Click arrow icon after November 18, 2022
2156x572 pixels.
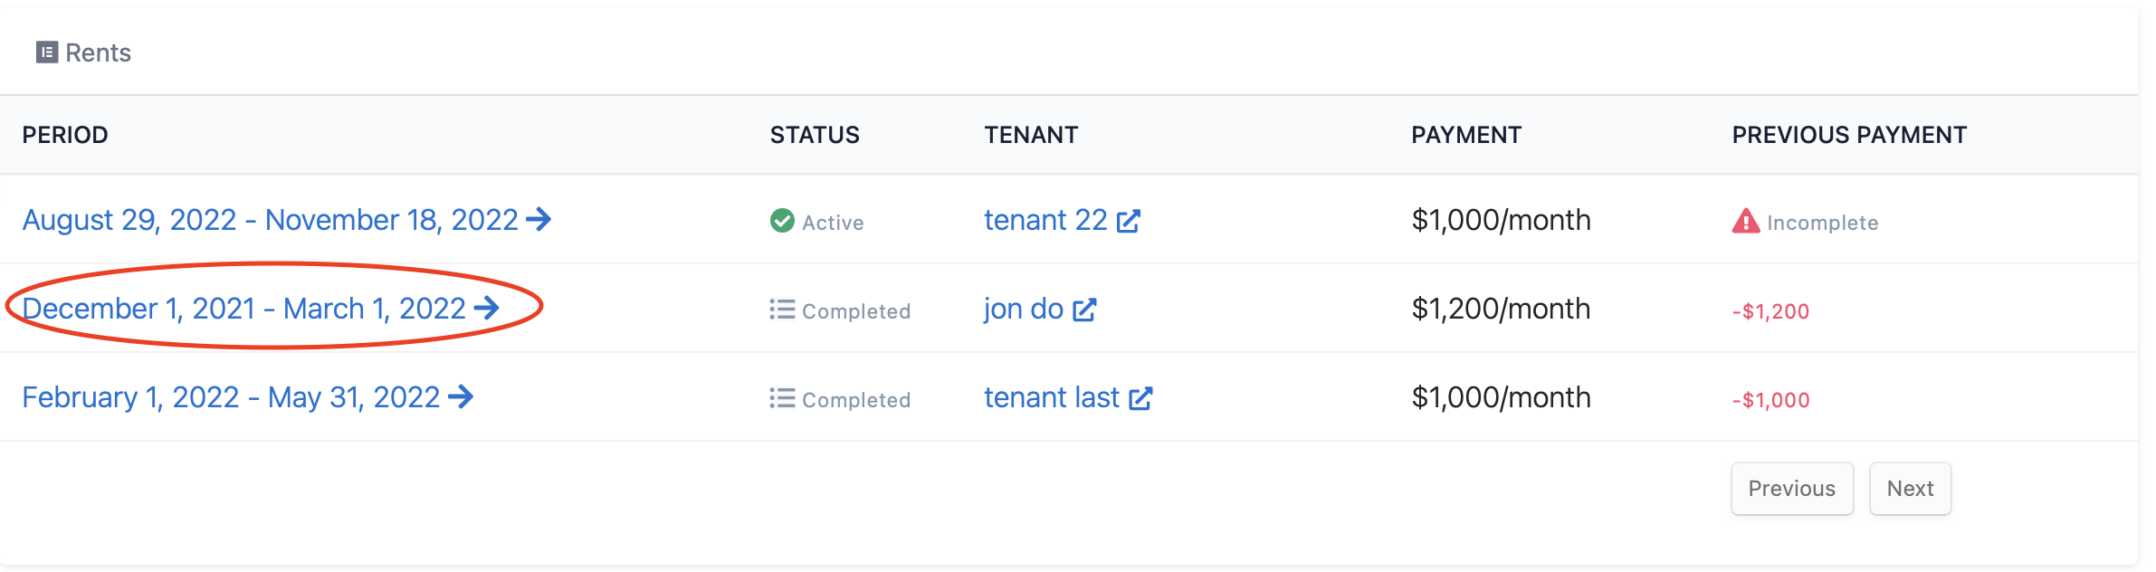click(539, 219)
